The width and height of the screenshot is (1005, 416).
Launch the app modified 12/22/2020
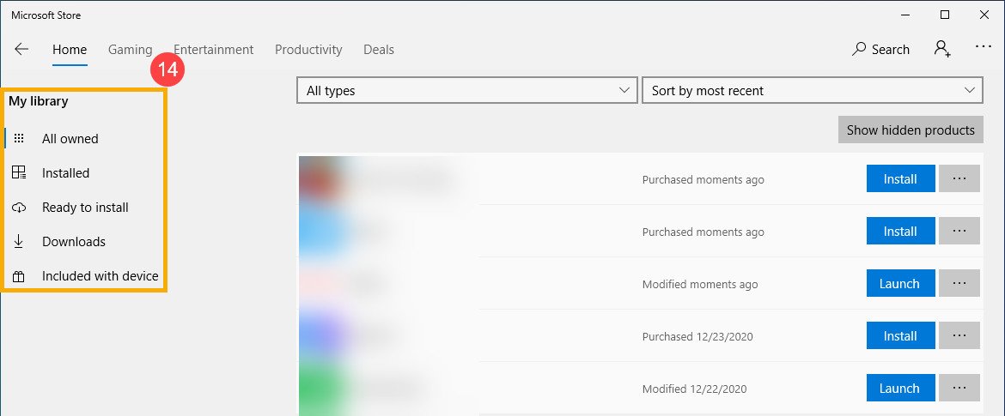coord(899,389)
